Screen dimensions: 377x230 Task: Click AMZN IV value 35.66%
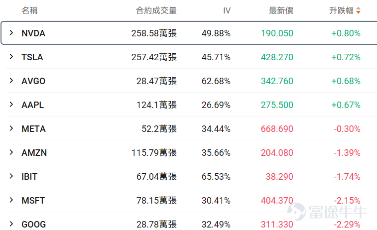click(216, 153)
